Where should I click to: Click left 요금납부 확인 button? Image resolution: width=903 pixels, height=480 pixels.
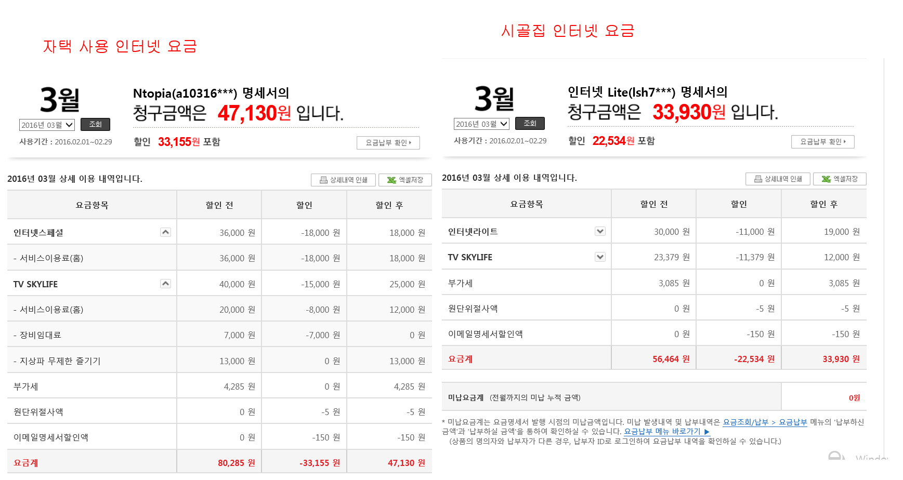[388, 143]
